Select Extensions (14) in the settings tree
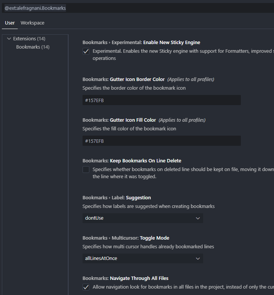This screenshot has height=295, width=274. 29,38
